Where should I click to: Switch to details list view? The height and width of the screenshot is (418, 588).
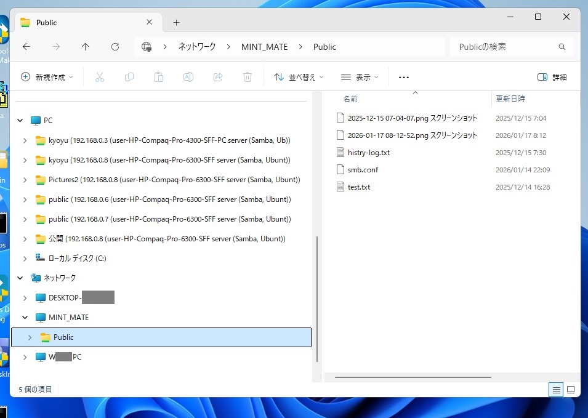556,390
